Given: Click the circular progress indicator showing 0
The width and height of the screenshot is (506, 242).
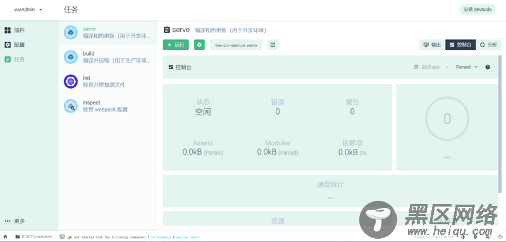Looking at the screenshot, I should click(x=447, y=119).
